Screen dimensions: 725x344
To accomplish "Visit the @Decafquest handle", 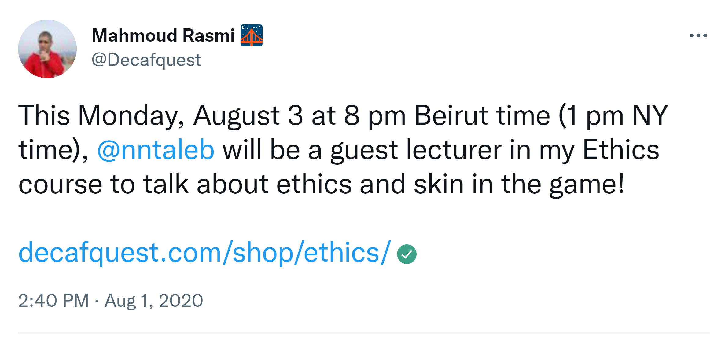I will [x=146, y=60].
